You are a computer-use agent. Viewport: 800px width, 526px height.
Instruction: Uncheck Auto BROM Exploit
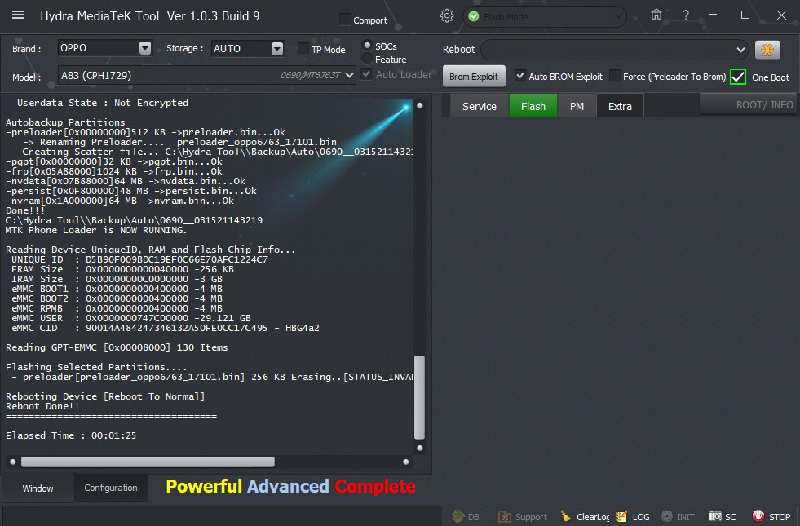[x=520, y=76]
